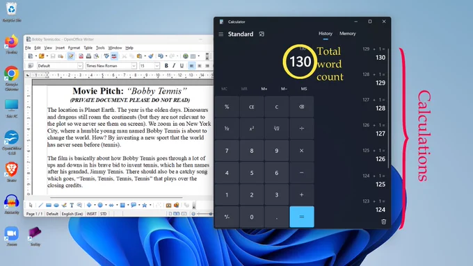Expand the font size 15 dropdown
This screenshot has width=473, height=266.
coord(157,66)
